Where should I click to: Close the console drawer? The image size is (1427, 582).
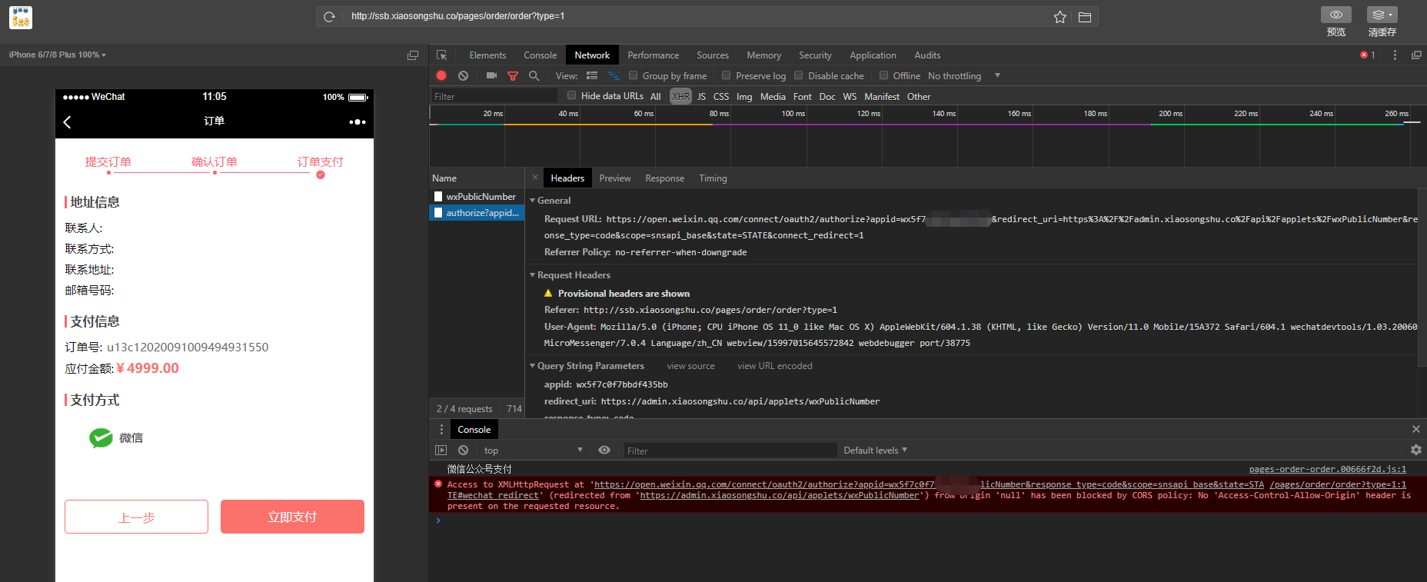click(1416, 429)
